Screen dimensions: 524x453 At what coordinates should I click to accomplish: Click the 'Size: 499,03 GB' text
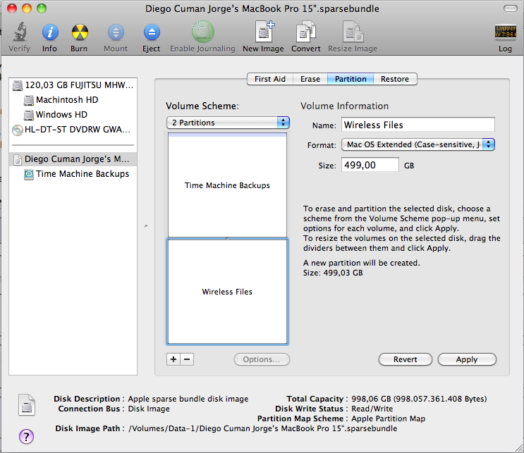333,273
